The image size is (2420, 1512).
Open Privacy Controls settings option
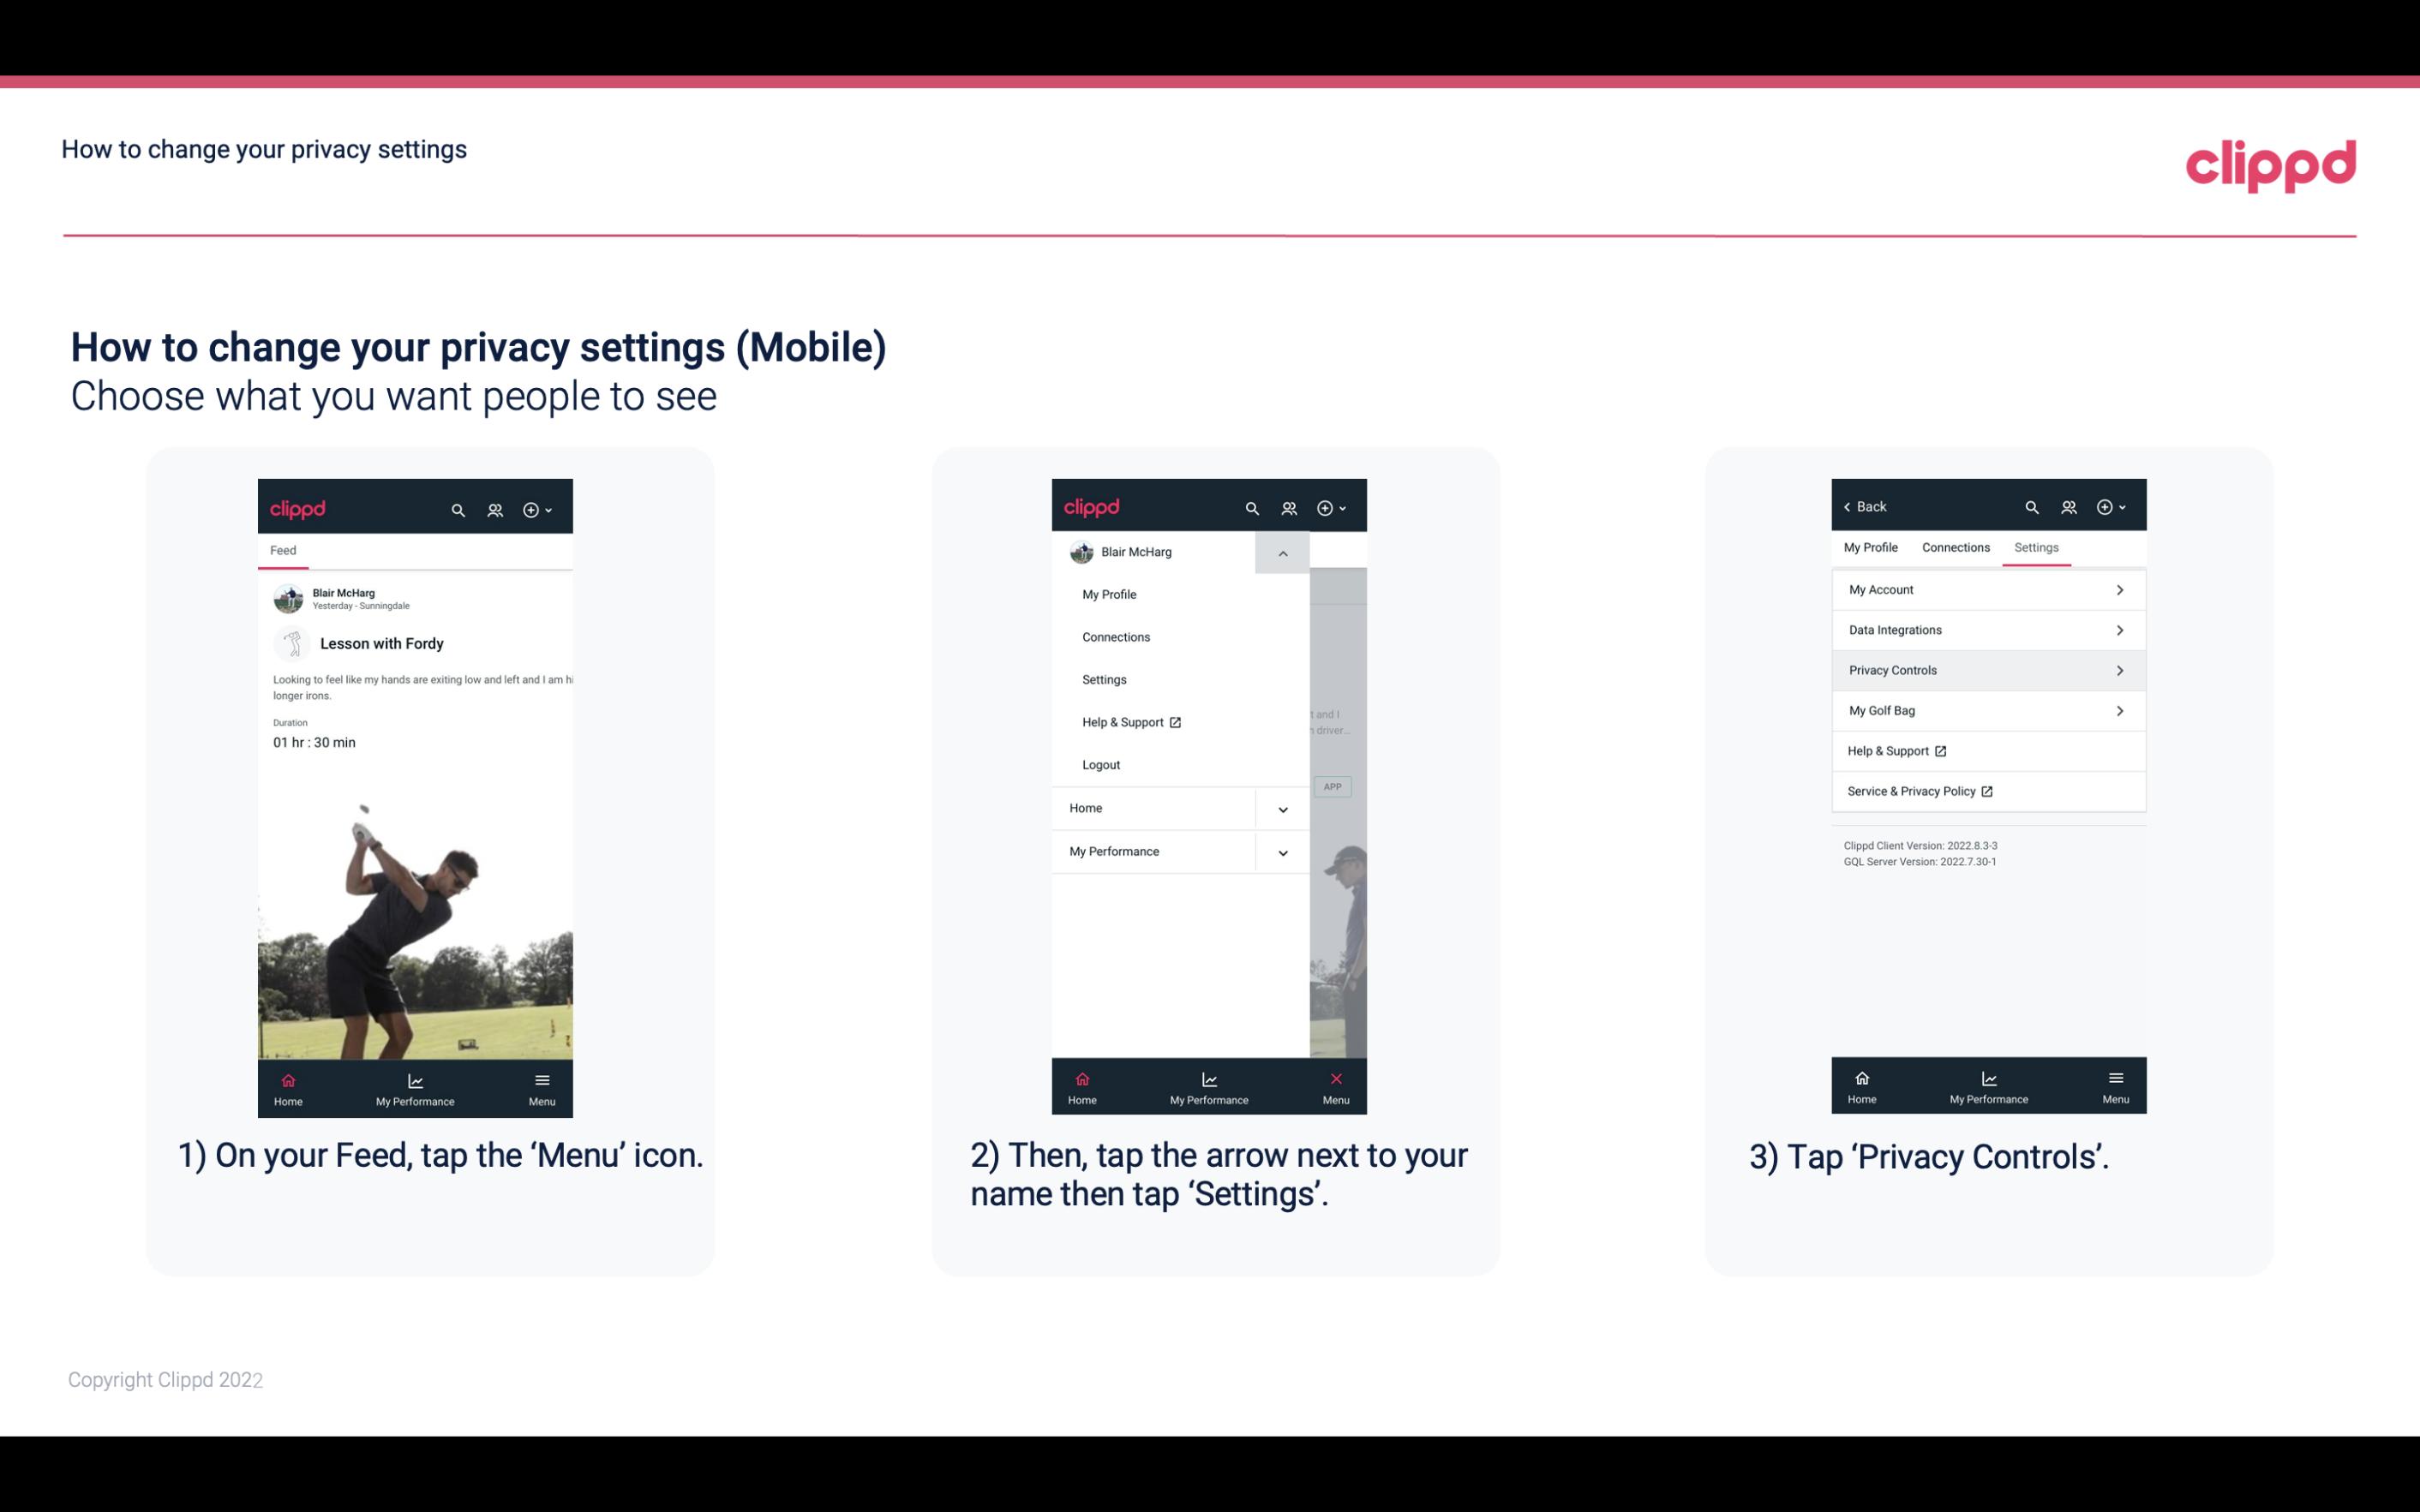click(x=1988, y=669)
